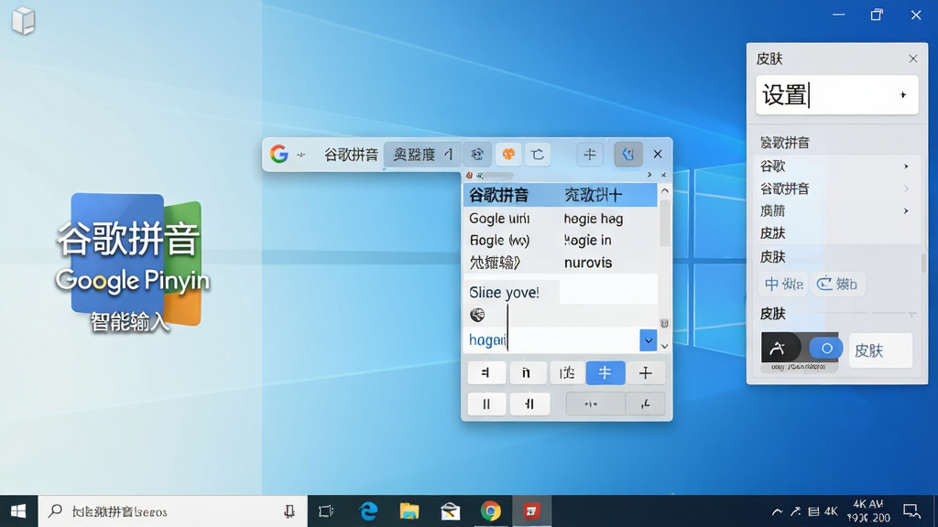The width and height of the screenshot is (938, 527).
Task: Click the tiny face icon above the scroll-down arrow
Action: [664, 323]
